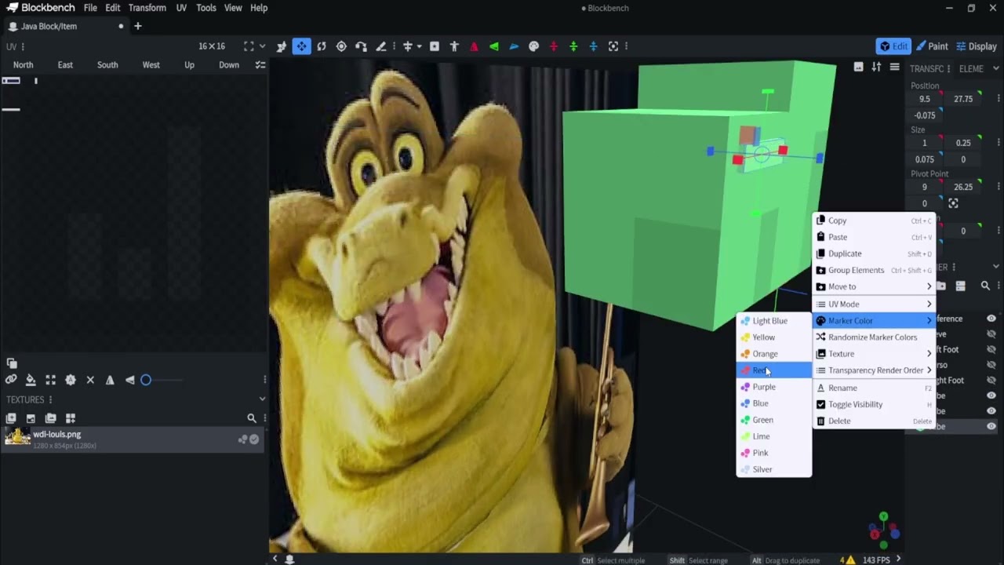Click the green center axis icon
1004x565 pixels.
(x=573, y=46)
